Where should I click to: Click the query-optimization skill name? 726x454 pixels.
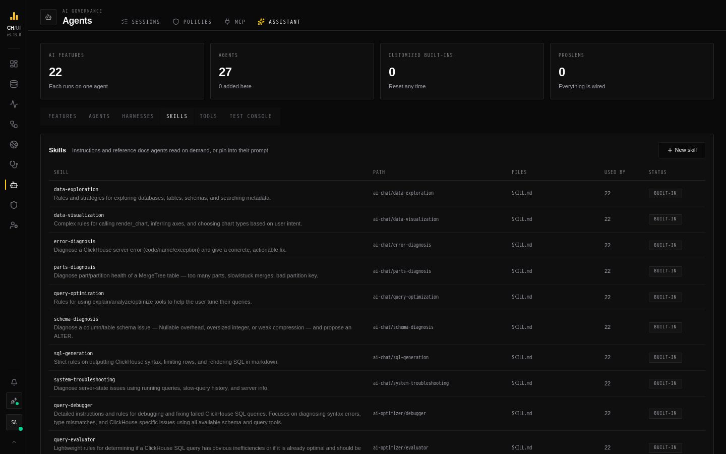[x=79, y=294]
